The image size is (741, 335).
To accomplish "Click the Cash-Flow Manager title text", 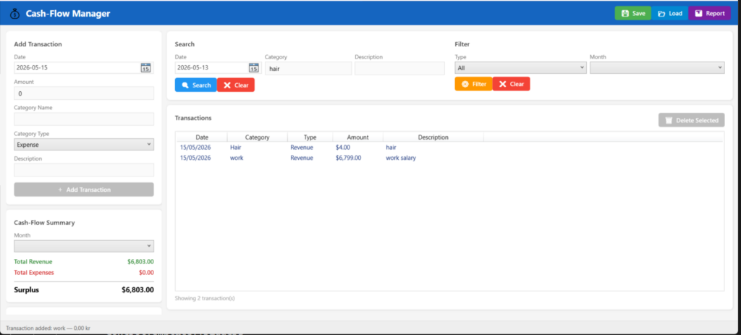I will pyautogui.click(x=67, y=14).
